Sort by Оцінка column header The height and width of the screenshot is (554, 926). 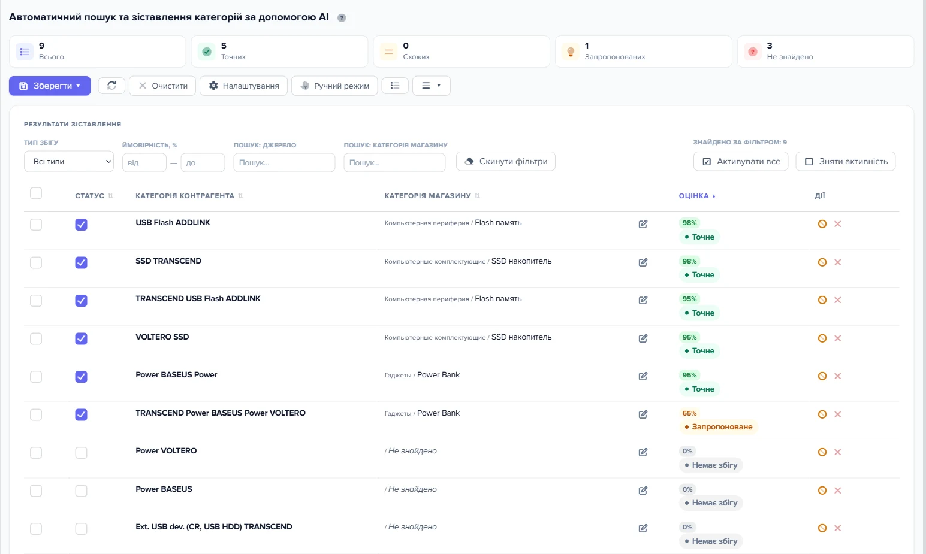[697, 196]
